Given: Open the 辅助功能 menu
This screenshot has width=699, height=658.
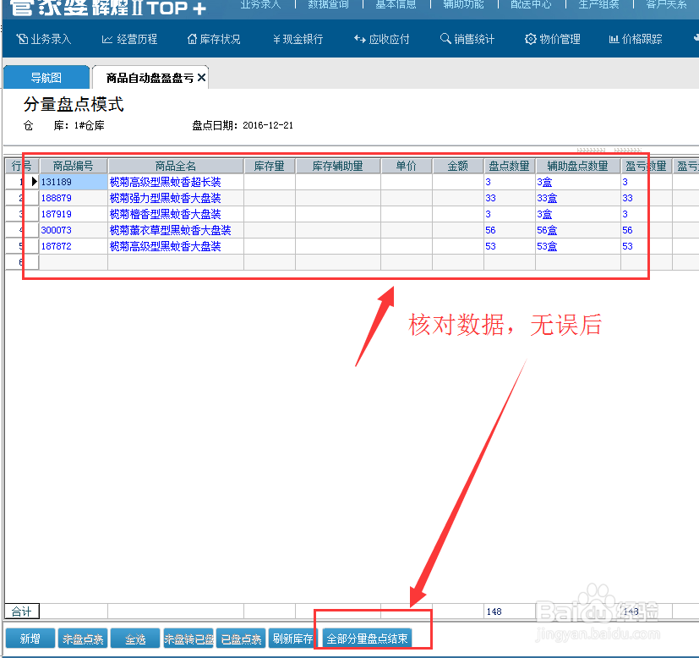Looking at the screenshot, I should [x=462, y=5].
